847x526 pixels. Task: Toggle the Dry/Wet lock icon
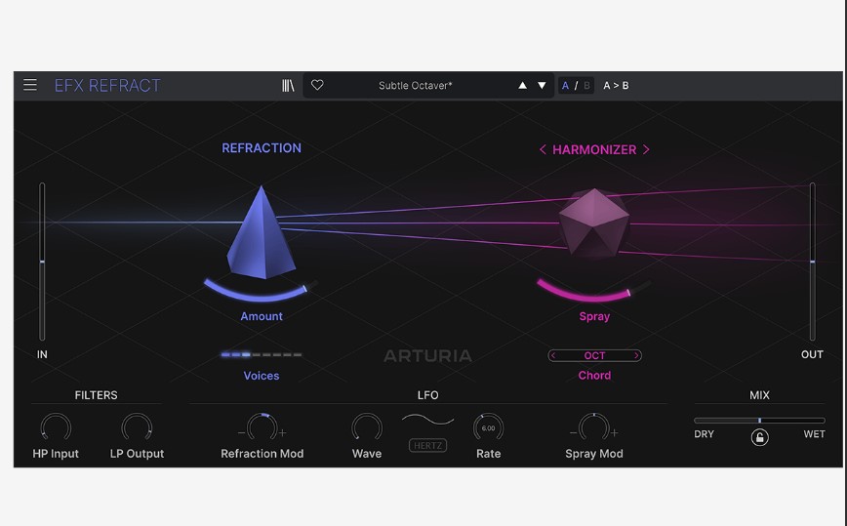coord(759,437)
